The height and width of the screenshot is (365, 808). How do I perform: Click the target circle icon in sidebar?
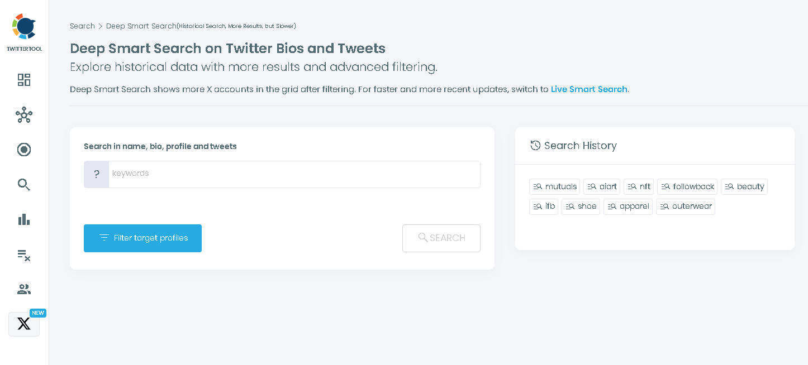pos(23,150)
